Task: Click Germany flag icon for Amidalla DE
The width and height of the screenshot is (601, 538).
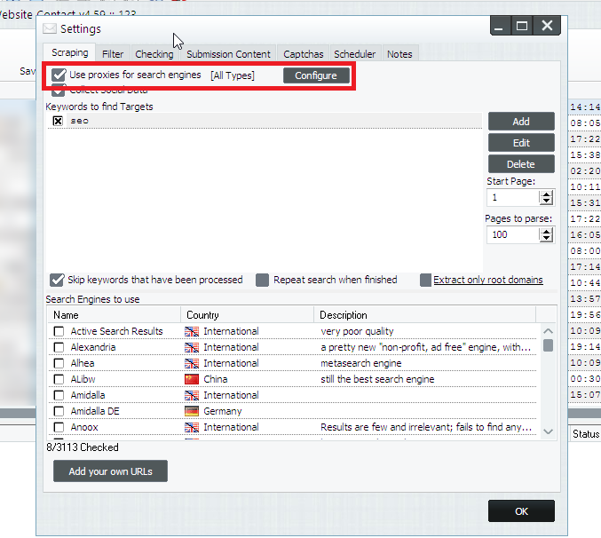Action: (192, 412)
